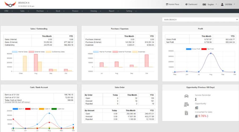Click Open amount This Month 202,093.40

(131, 114)
